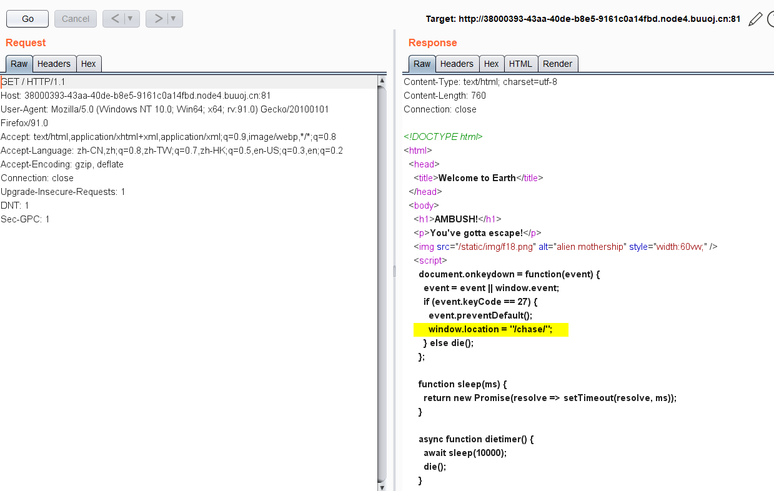Select the Raw tab in Request panel
Screen dimensions: 774x491
19,64
